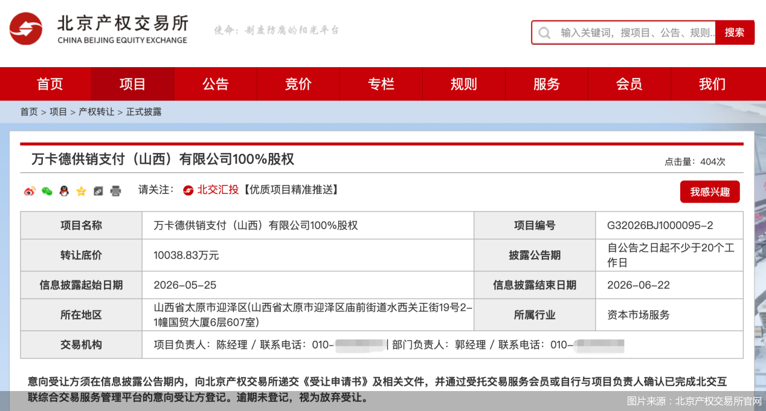Click the 项目负责人：陈经理 contact text
766x411 pixels.
[x=201, y=345]
